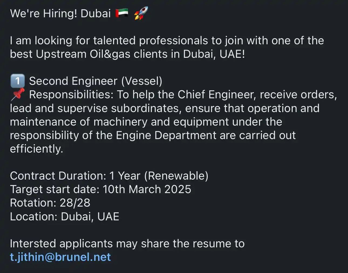Screen dimensions: 348x273
Task: Click the rocket emoji in heading
Action: 141,13
